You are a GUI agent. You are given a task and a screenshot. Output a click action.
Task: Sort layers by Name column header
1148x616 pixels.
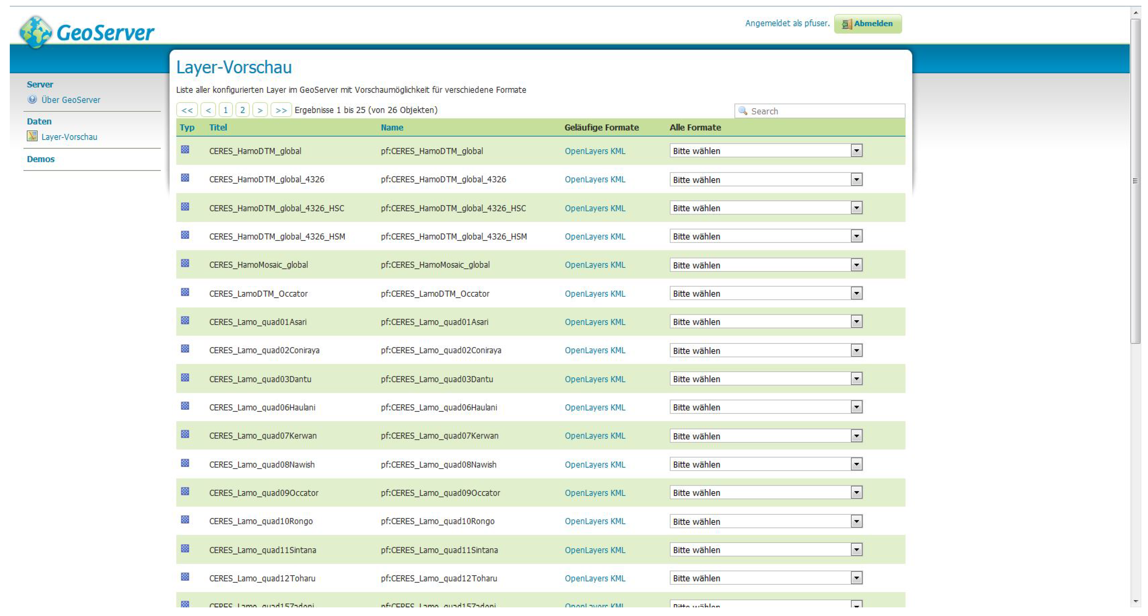(392, 127)
